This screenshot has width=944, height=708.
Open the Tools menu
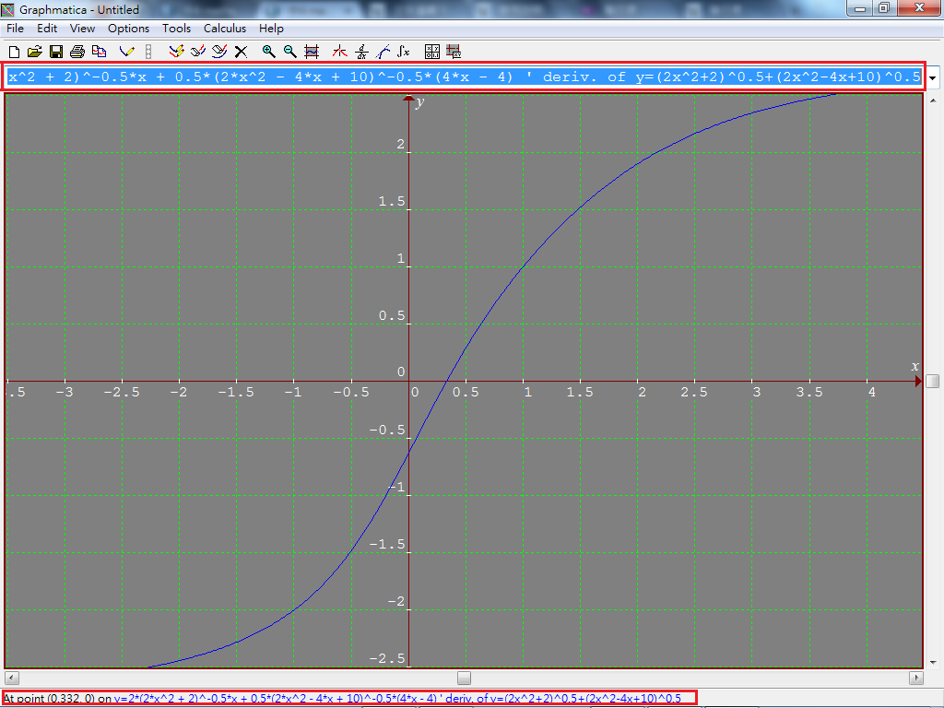coord(176,29)
